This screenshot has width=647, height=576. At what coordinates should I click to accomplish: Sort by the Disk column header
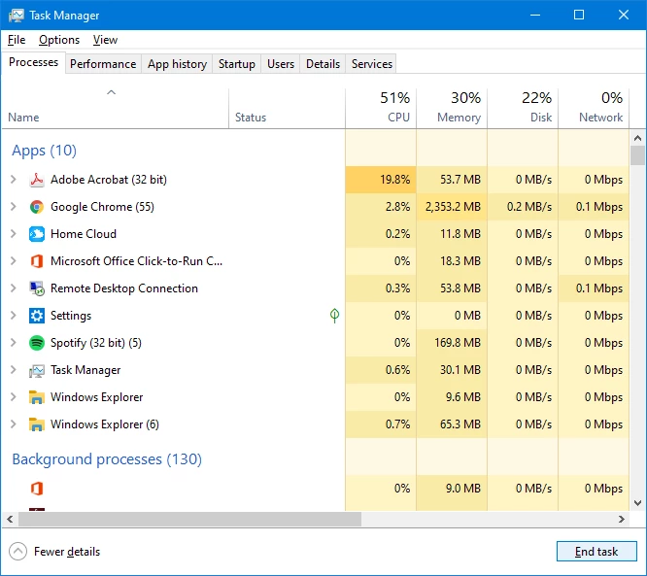[x=523, y=108]
